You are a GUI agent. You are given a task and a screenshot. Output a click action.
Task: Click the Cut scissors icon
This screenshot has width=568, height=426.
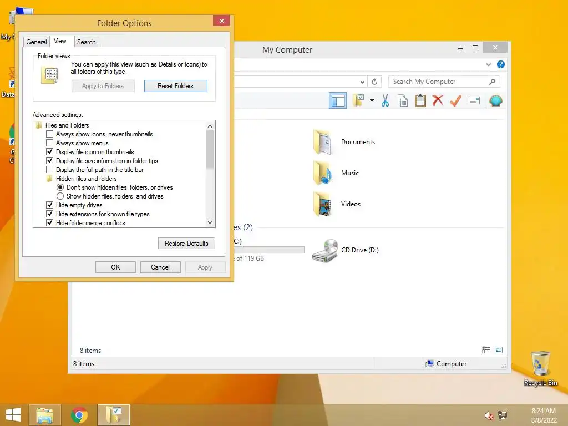(x=385, y=100)
